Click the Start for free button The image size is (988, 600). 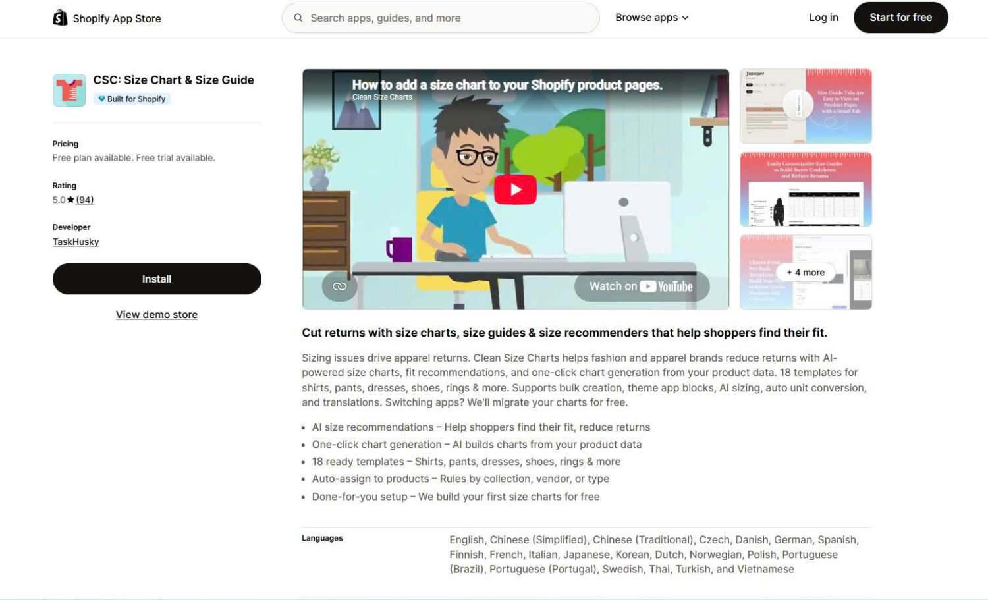(900, 18)
